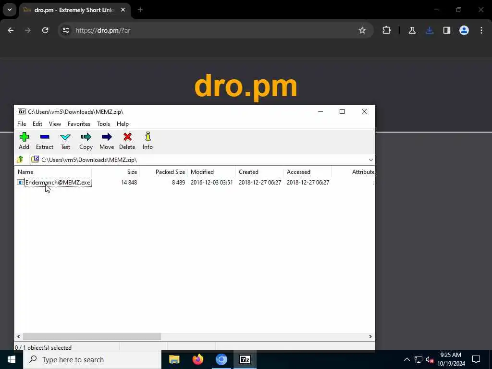Screen dimensions: 492x369
Task: Bookmark this page with the star icon
Action: 362,30
